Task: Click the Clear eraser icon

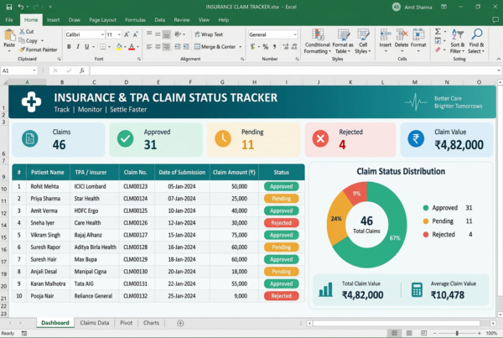Action: pos(438,49)
